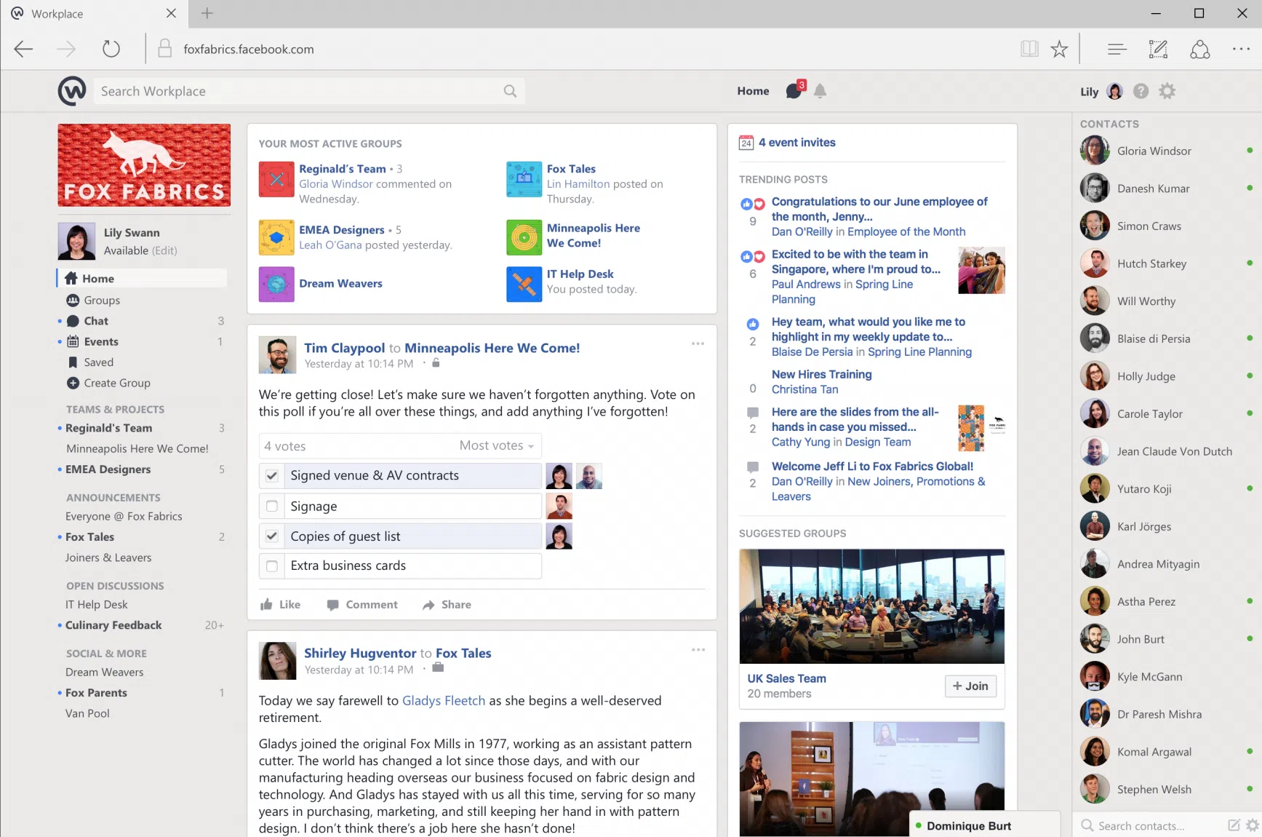The image size is (1262, 837).
Task: Check Extra business cards poll option
Action: click(272, 566)
